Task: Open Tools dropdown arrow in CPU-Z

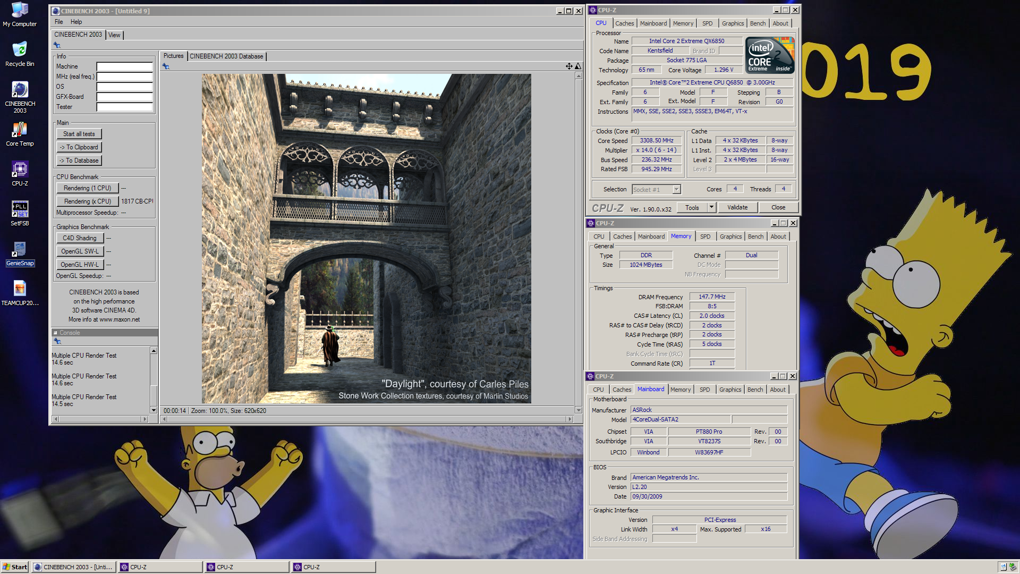Action: point(711,208)
